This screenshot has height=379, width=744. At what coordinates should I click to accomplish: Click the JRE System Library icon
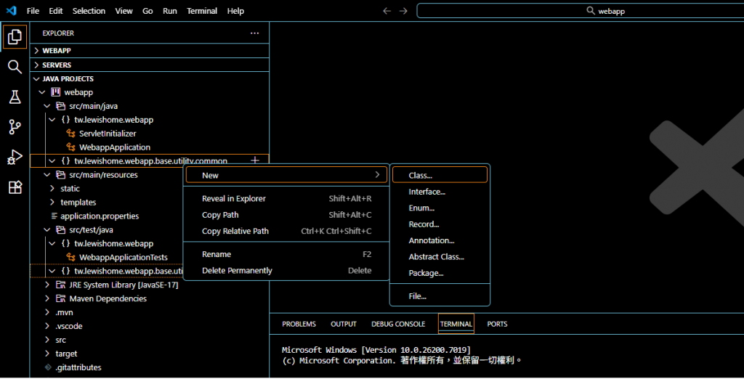click(60, 285)
